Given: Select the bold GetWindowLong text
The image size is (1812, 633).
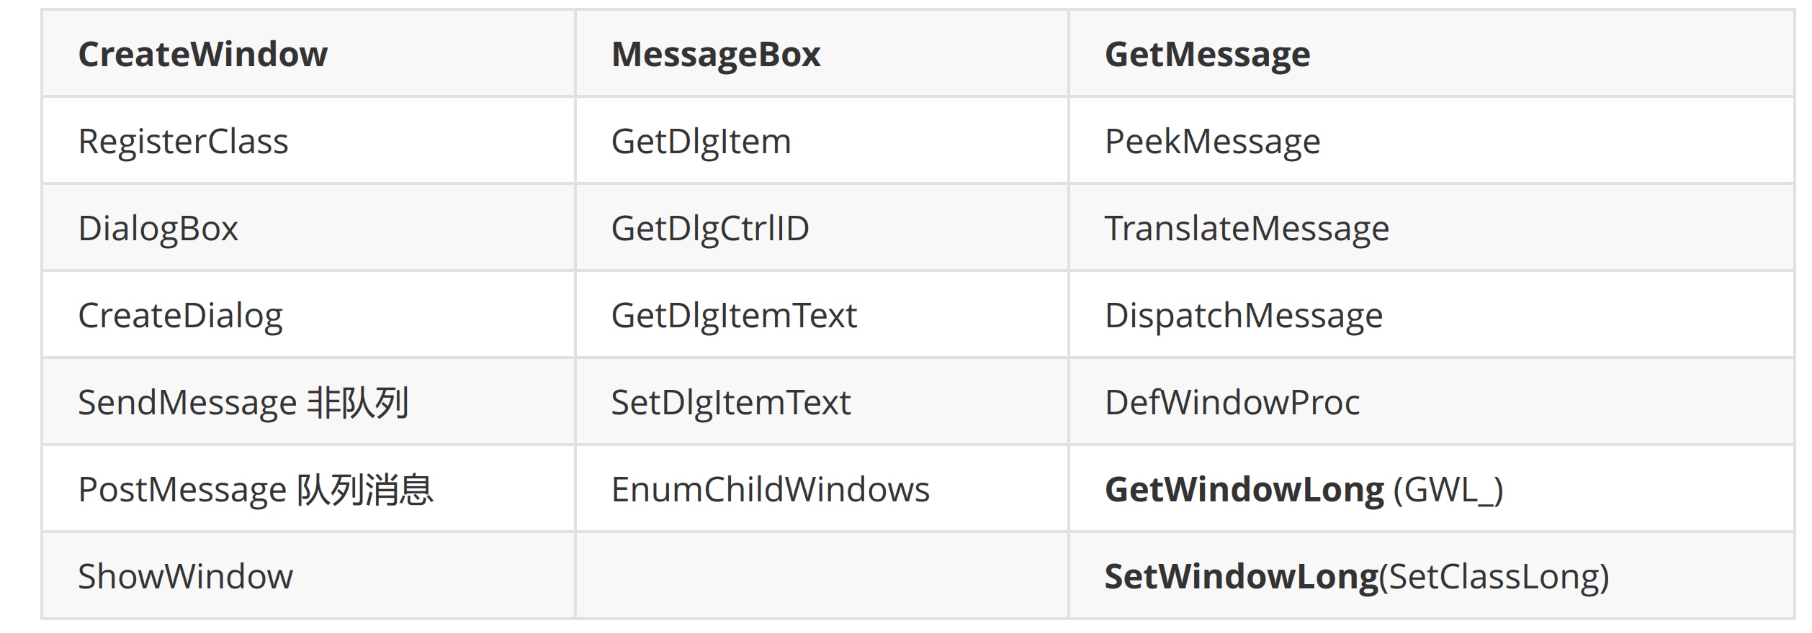Looking at the screenshot, I should (x=1244, y=490).
